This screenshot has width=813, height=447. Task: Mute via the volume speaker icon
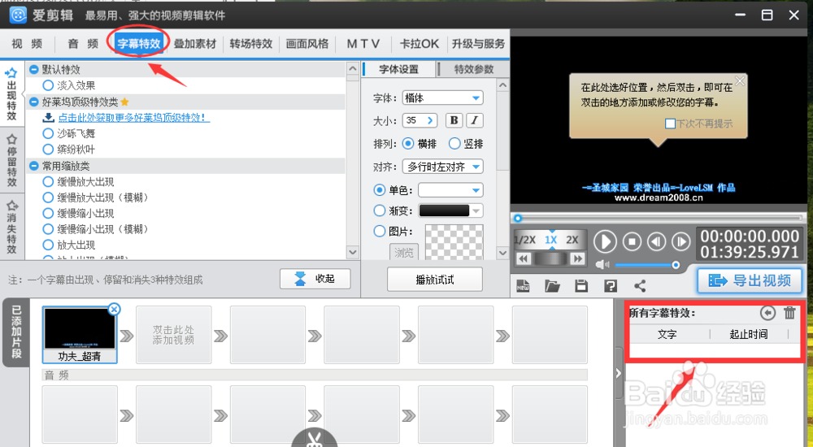(x=602, y=265)
